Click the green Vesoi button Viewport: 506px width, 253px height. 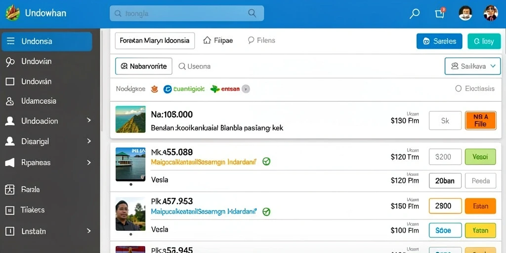pyautogui.click(x=480, y=157)
